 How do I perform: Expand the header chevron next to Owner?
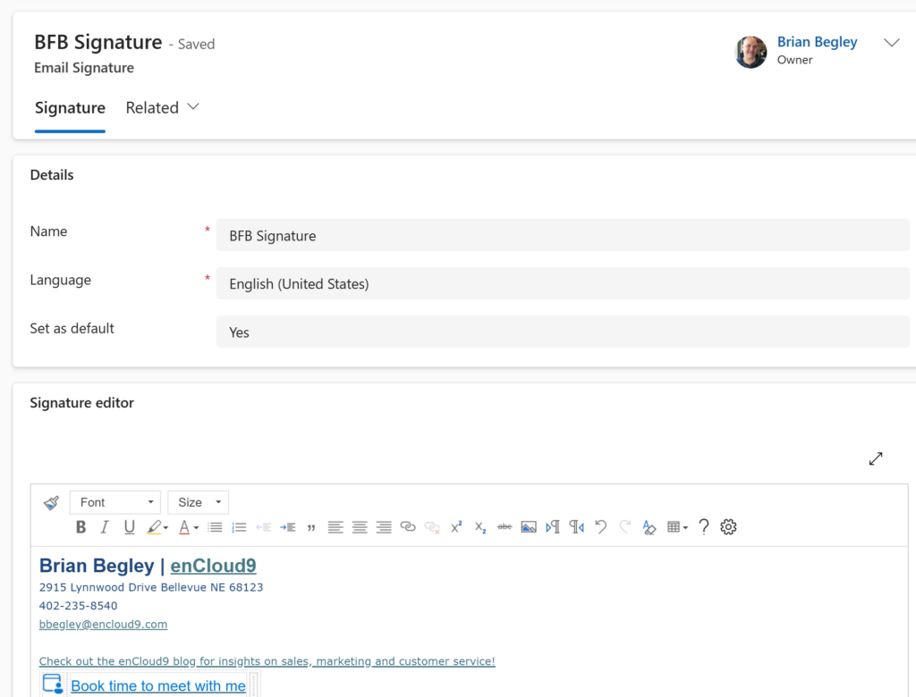[892, 43]
